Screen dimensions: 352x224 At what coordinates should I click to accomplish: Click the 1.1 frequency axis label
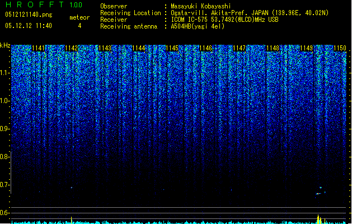[5, 73]
